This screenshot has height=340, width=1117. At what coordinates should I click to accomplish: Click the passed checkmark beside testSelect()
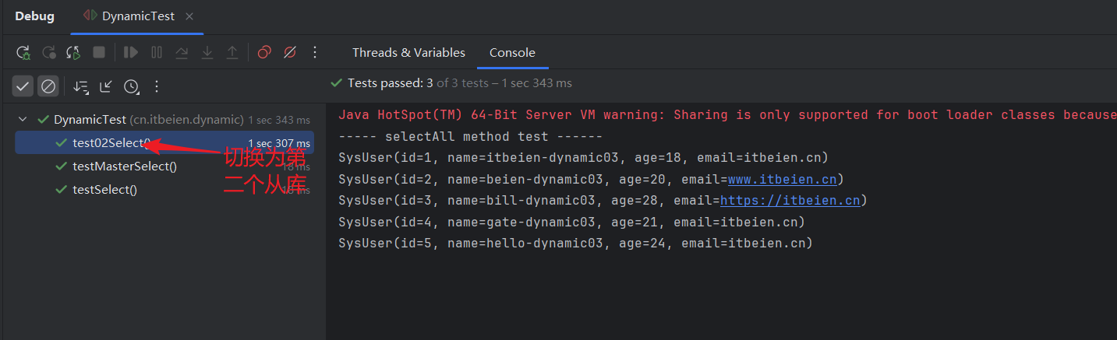[x=61, y=190]
